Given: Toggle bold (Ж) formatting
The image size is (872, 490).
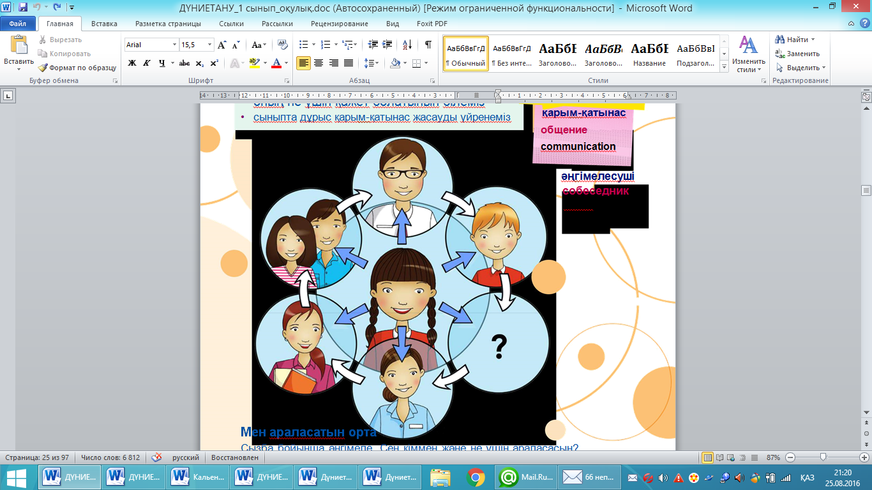Looking at the screenshot, I should [x=132, y=63].
